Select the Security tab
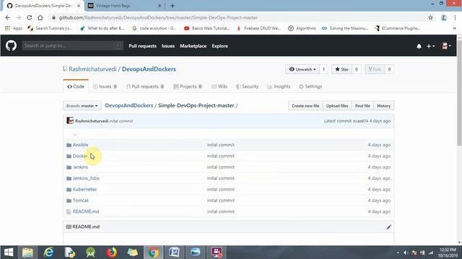This screenshot has height=259, width=462. click(247, 86)
